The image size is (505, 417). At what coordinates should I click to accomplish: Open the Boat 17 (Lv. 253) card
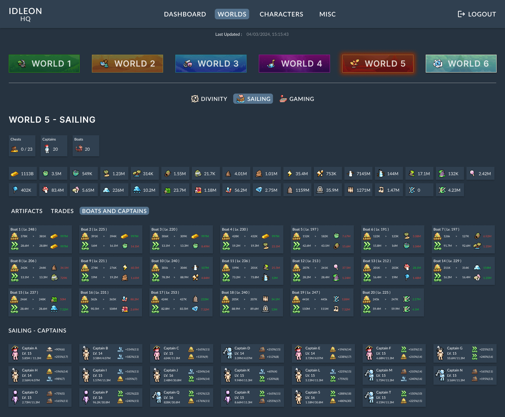(181, 302)
